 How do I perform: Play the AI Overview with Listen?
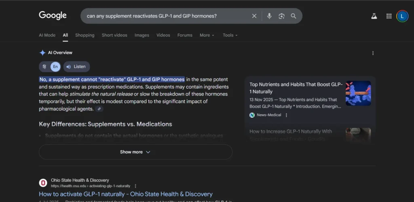click(x=76, y=67)
